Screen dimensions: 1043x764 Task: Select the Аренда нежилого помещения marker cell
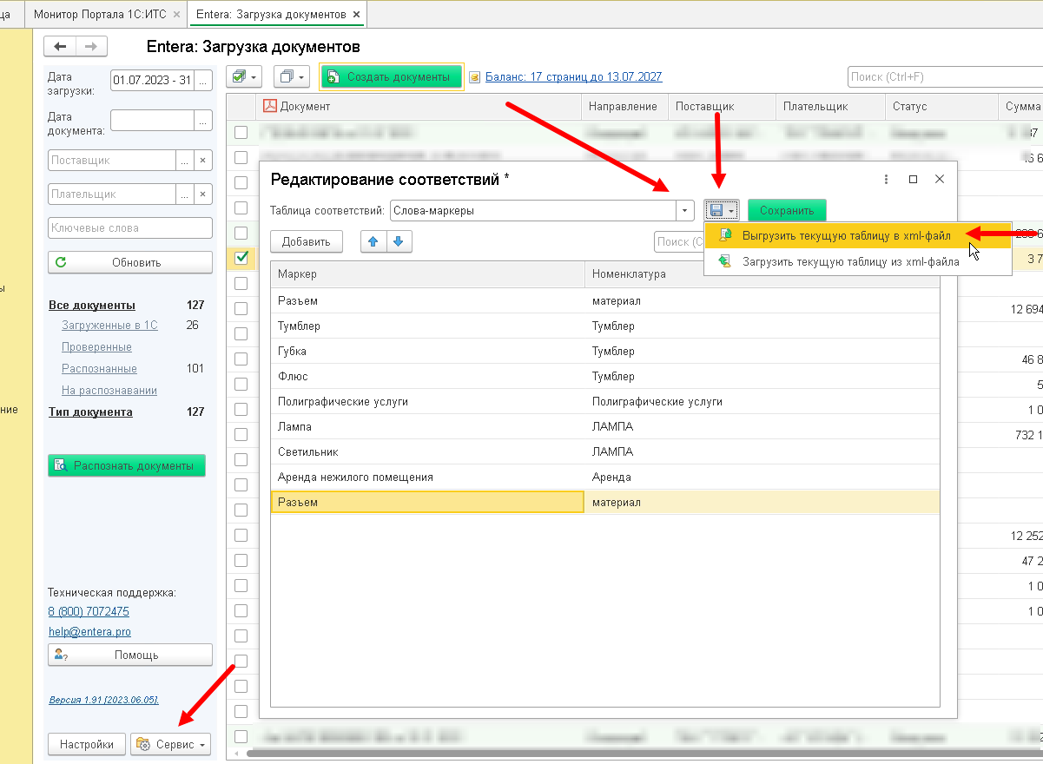(x=428, y=477)
